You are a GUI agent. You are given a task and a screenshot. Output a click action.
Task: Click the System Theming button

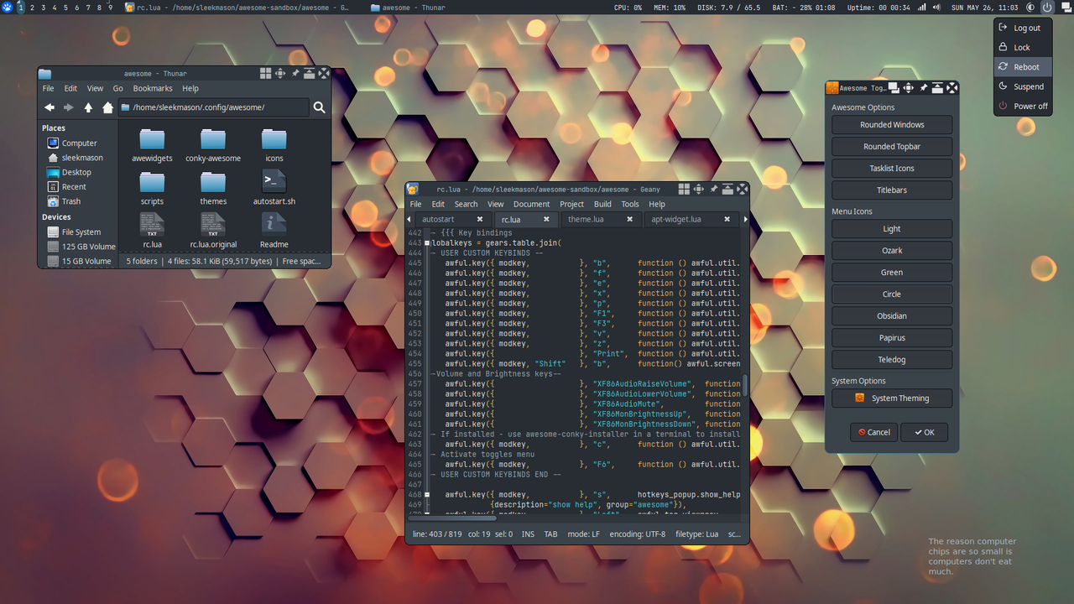(892, 398)
